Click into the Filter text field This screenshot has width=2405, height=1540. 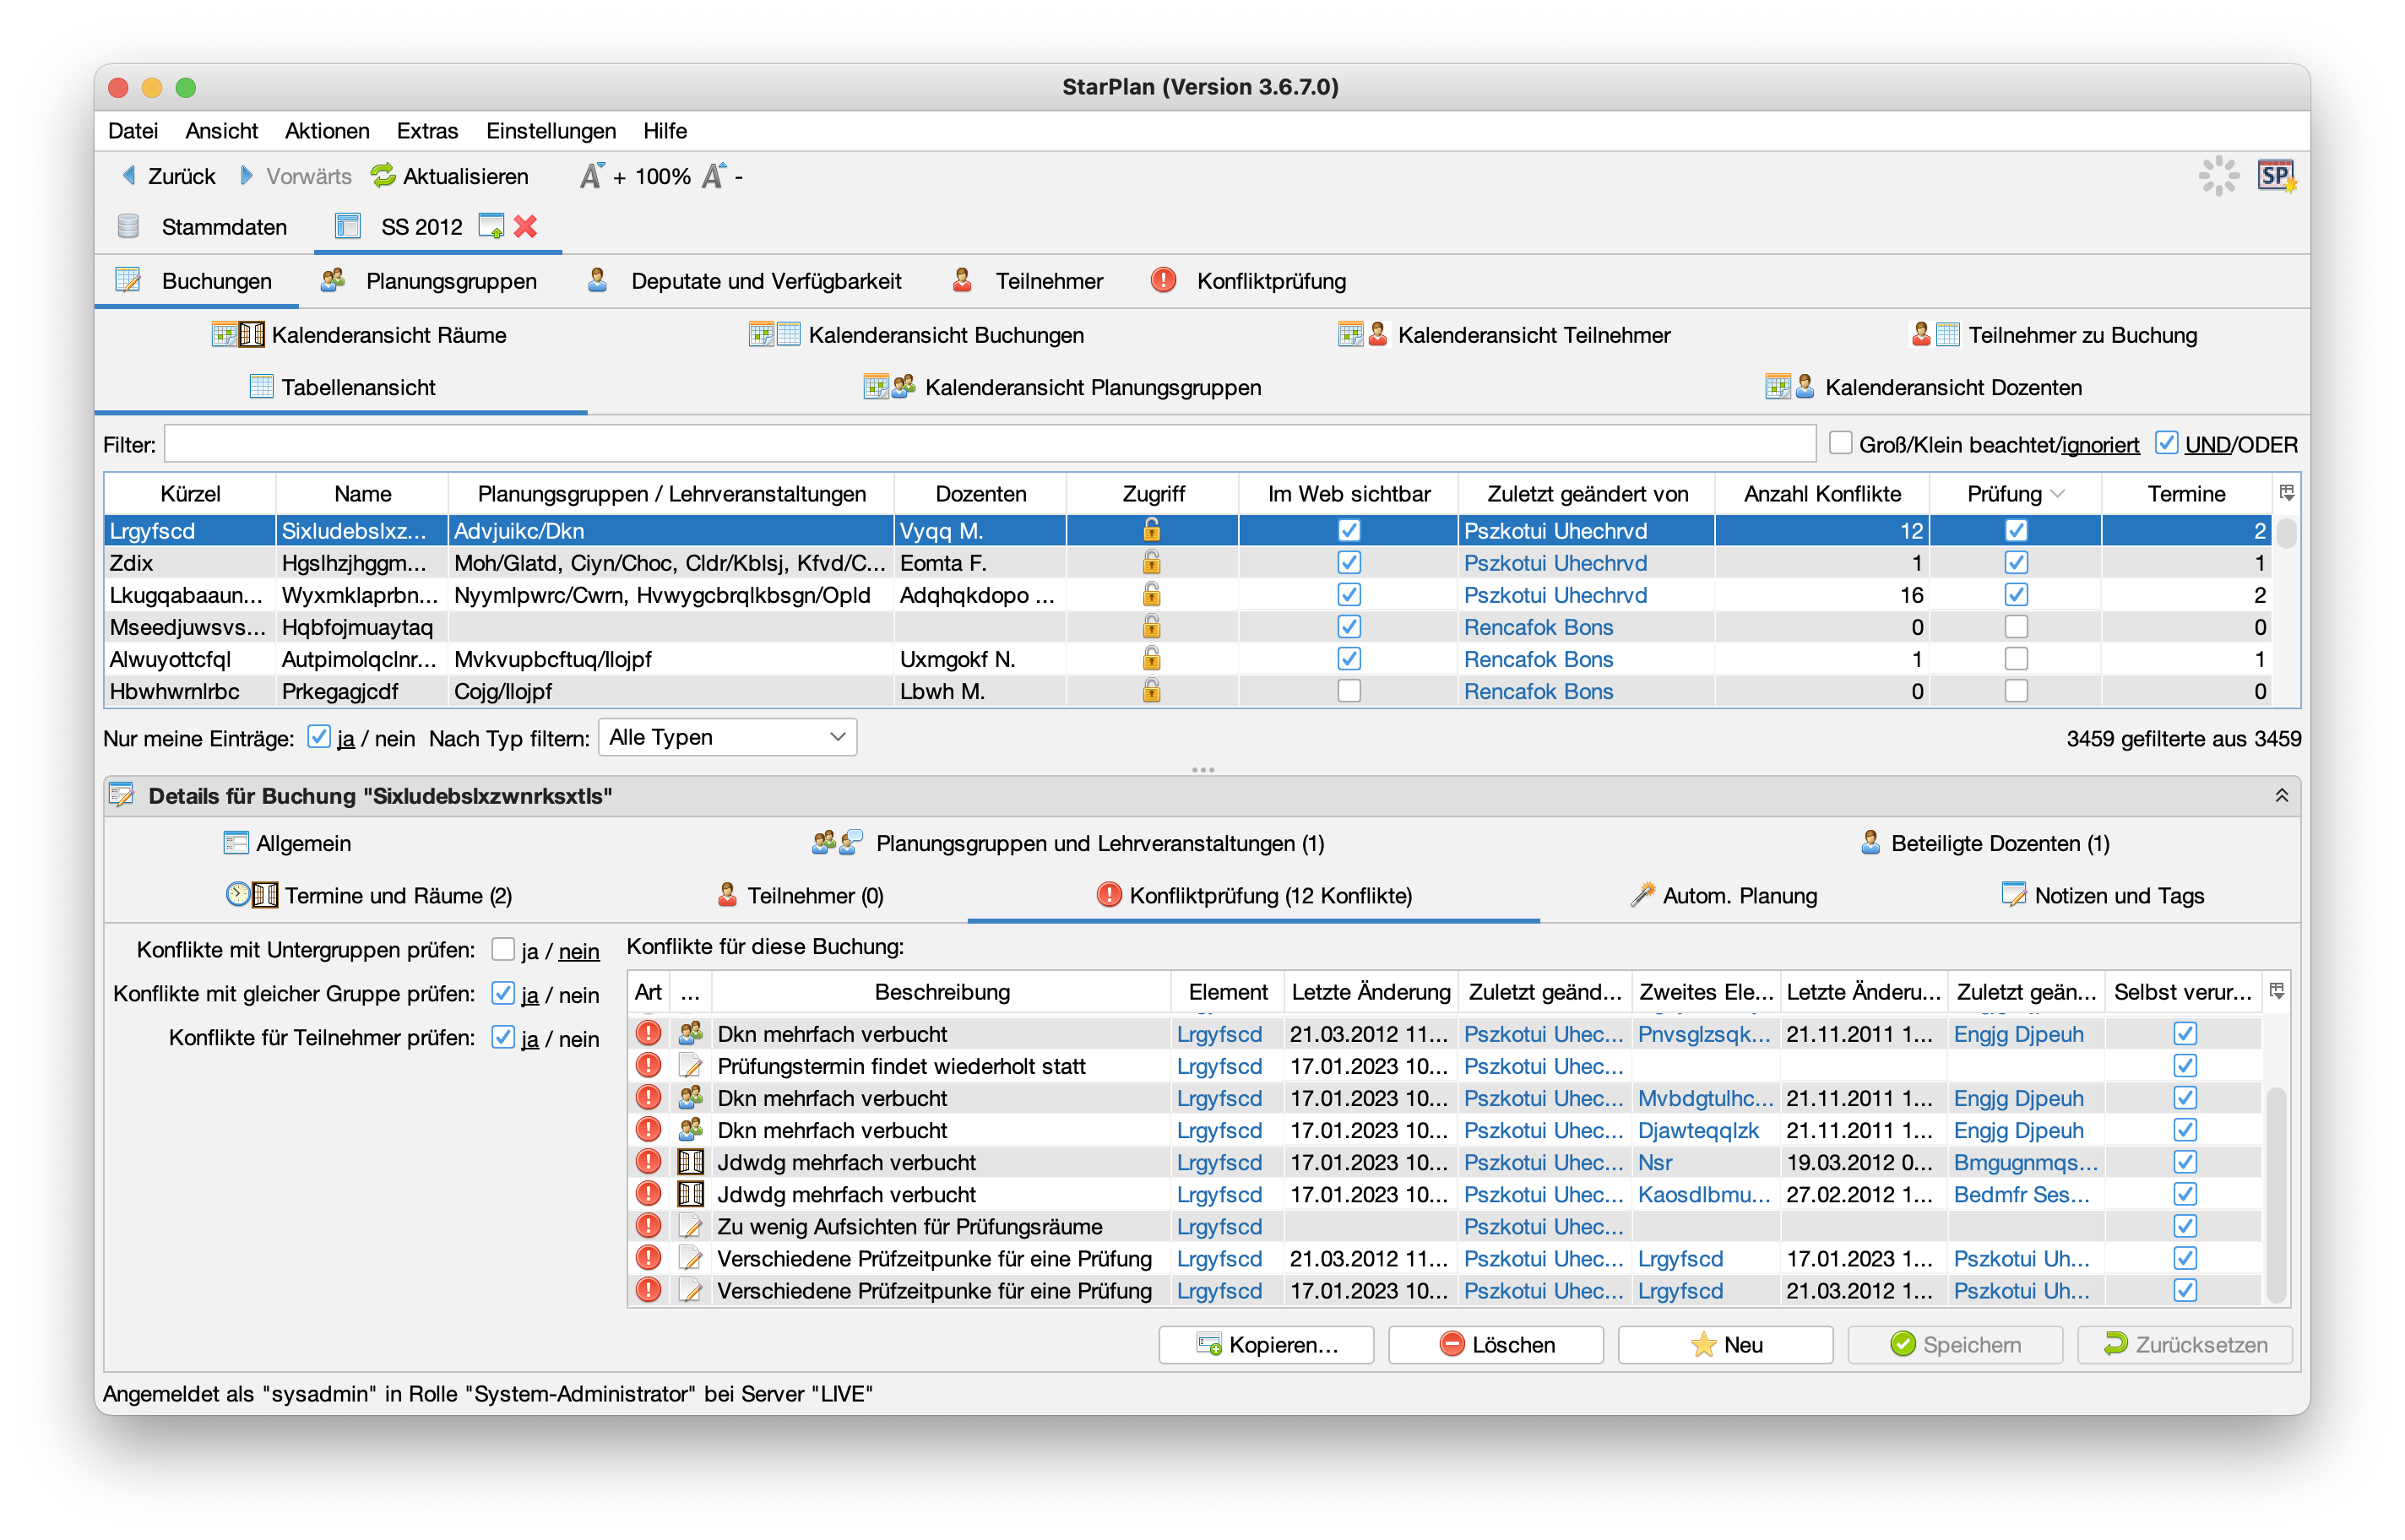(x=989, y=444)
